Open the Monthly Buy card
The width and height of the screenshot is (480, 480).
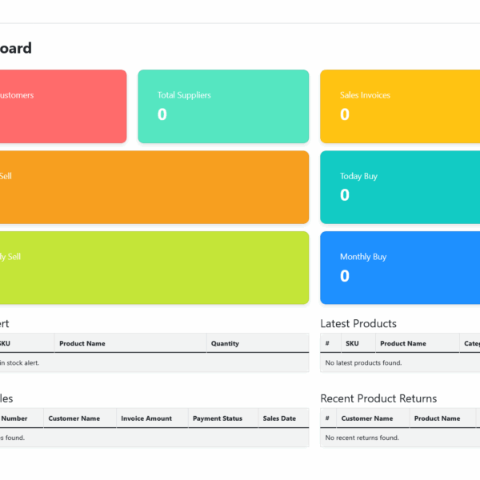click(400, 268)
